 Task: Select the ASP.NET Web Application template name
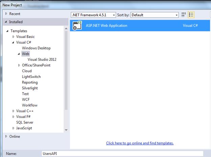107,26
